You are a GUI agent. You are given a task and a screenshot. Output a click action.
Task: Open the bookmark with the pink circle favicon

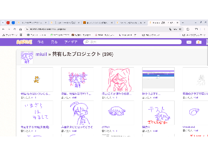[x=104, y=35]
